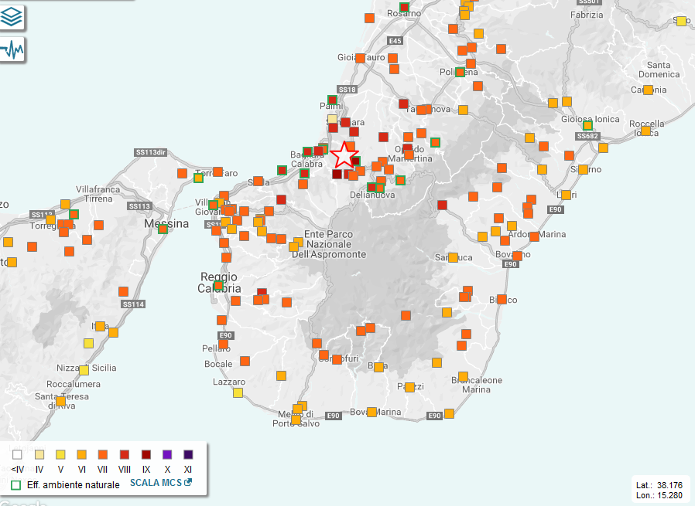Click the green-outlined marker near Torre Faro
This screenshot has height=506, width=695.
198,178
